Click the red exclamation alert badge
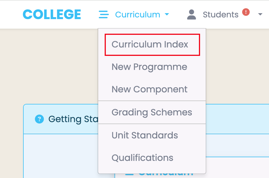Viewport: 269px width, 178px height. pyautogui.click(x=246, y=12)
